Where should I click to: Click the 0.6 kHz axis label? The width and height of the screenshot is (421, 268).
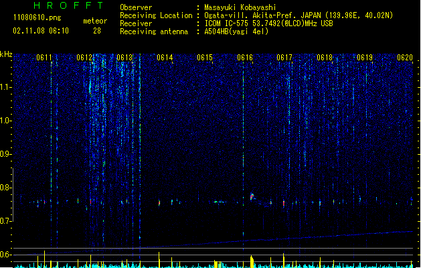click(5, 255)
